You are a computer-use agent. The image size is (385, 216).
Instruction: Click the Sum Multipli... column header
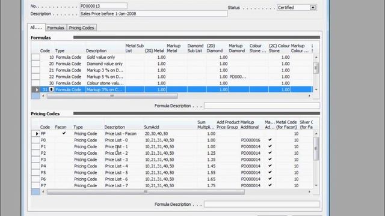pyautogui.click(x=206, y=125)
